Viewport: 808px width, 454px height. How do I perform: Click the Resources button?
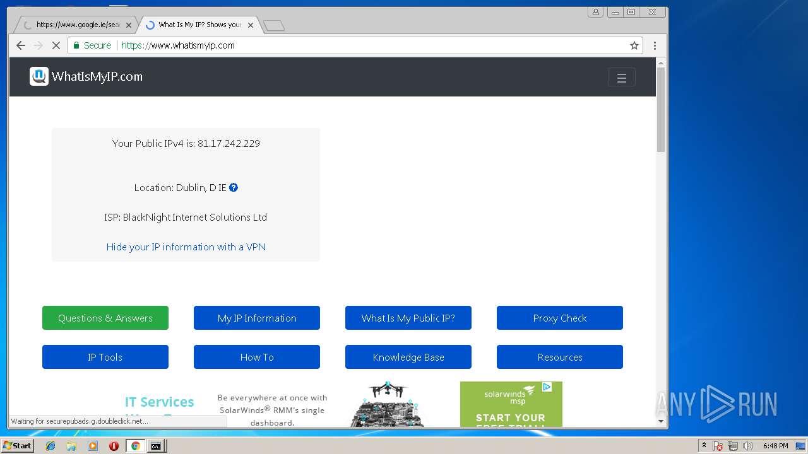pos(560,357)
